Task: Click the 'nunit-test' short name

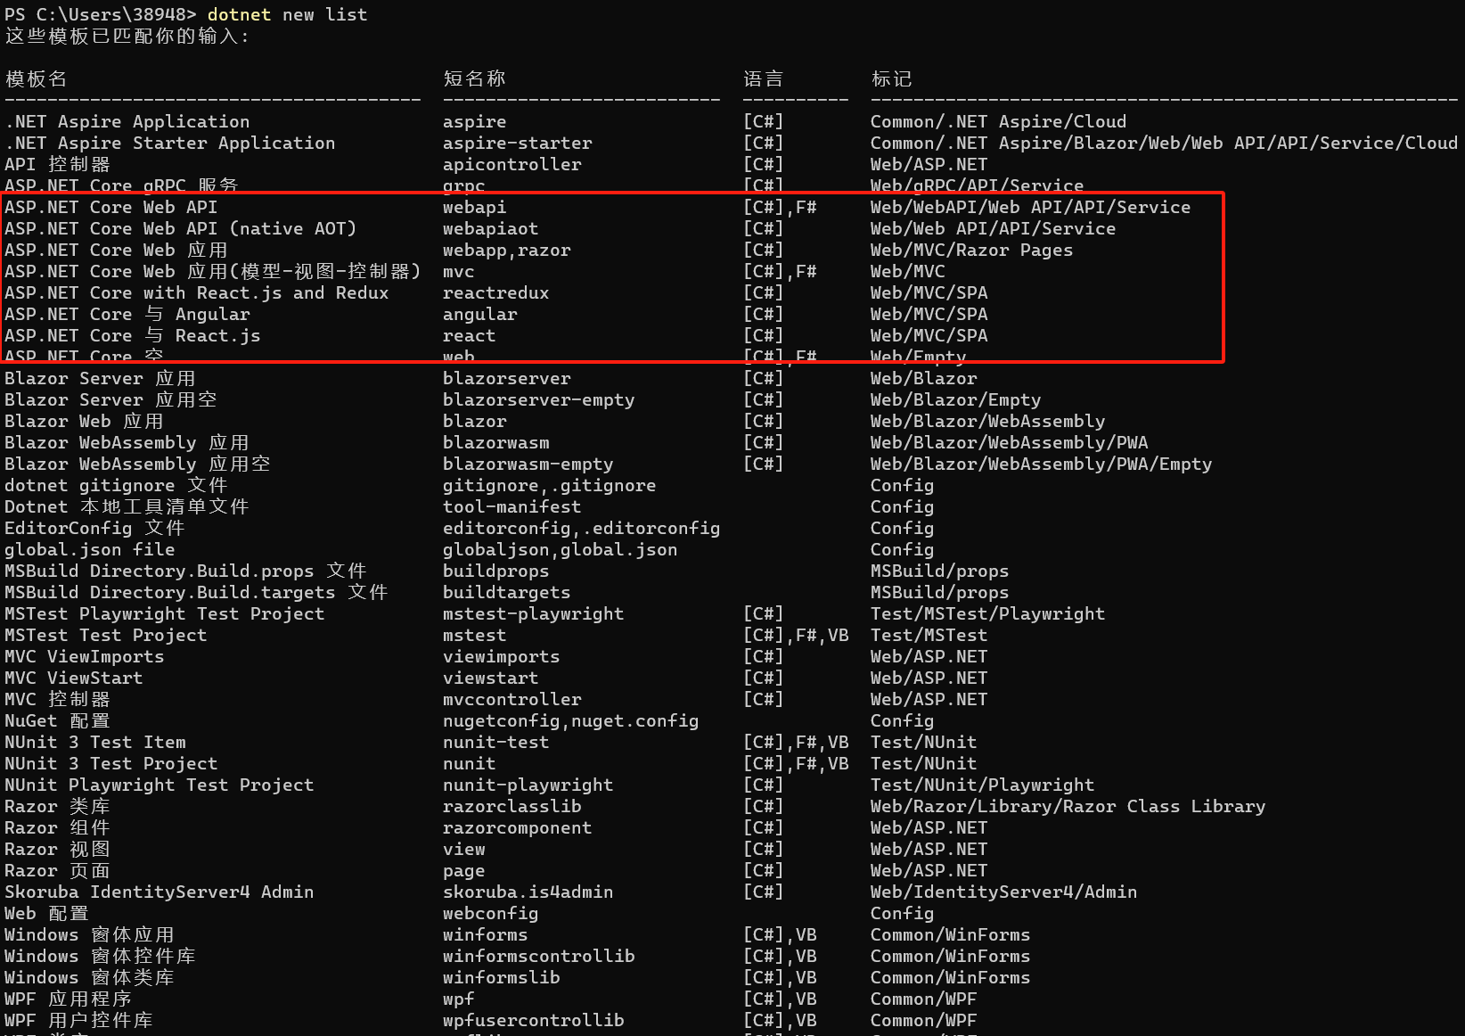Action: [x=496, y=742]
